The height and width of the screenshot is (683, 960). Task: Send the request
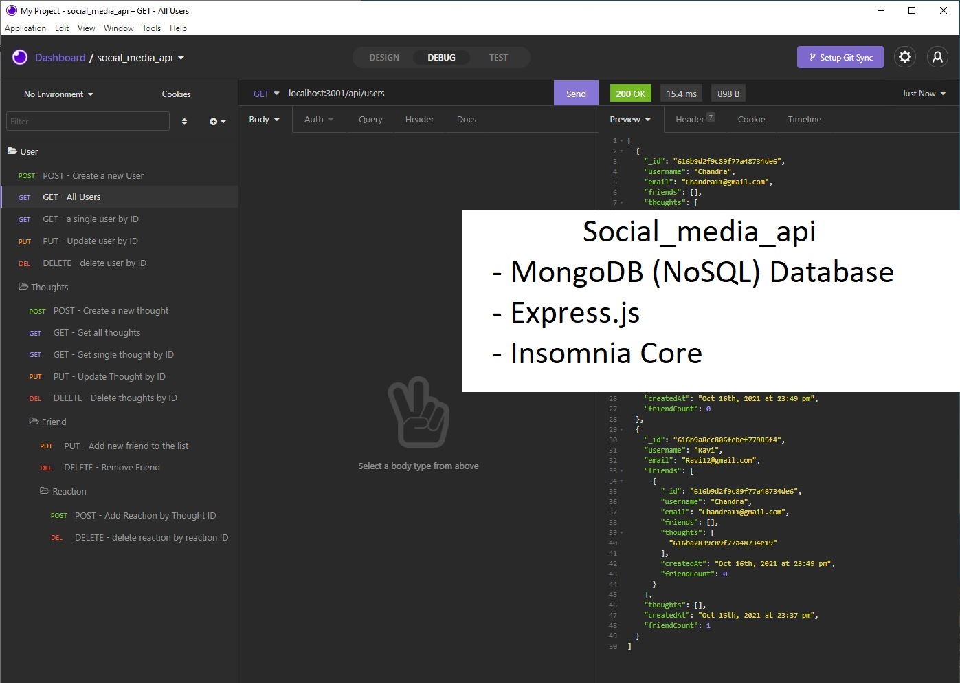(x=576, y=94)
